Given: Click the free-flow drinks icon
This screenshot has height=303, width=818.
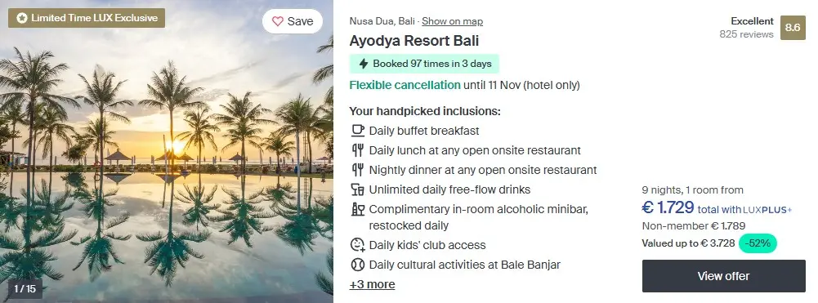Looking at the screenshot, I should point(357,189).
